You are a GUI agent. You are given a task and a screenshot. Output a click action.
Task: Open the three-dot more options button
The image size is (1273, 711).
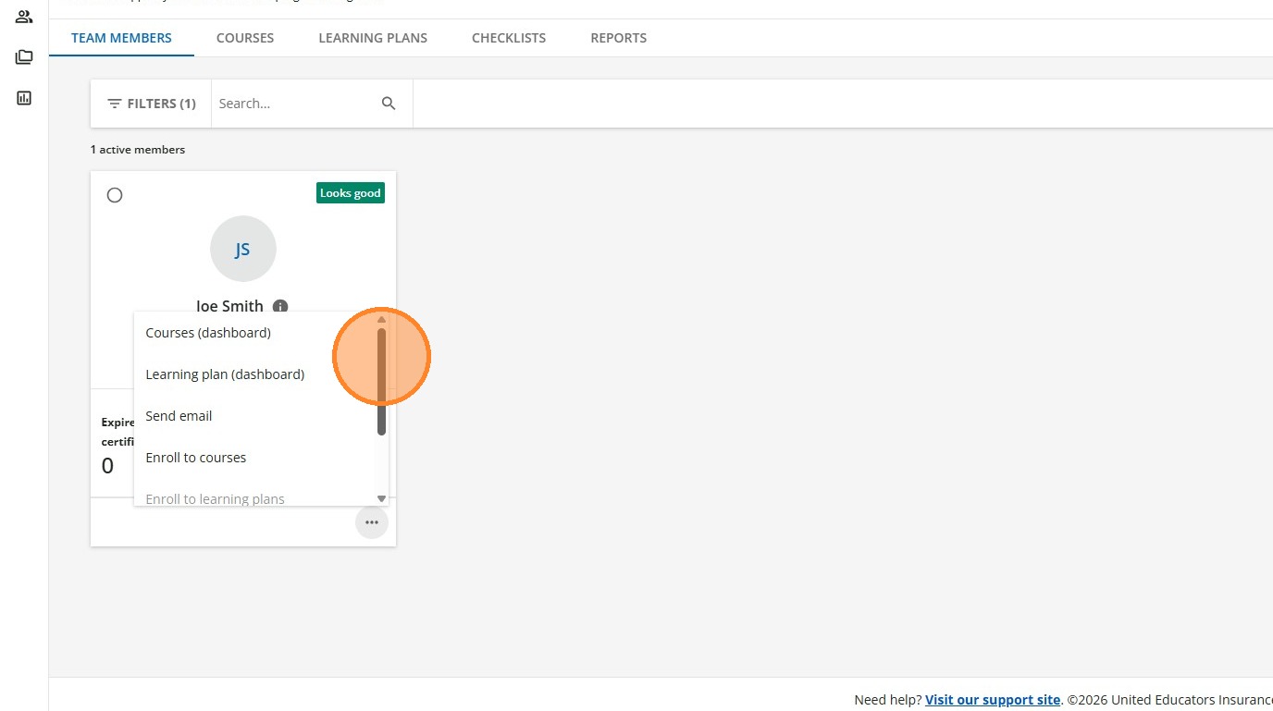tap(372, 522)
